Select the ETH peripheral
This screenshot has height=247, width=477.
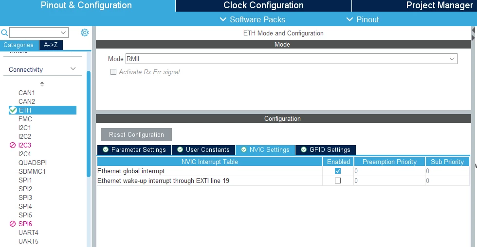pos(43,110)
